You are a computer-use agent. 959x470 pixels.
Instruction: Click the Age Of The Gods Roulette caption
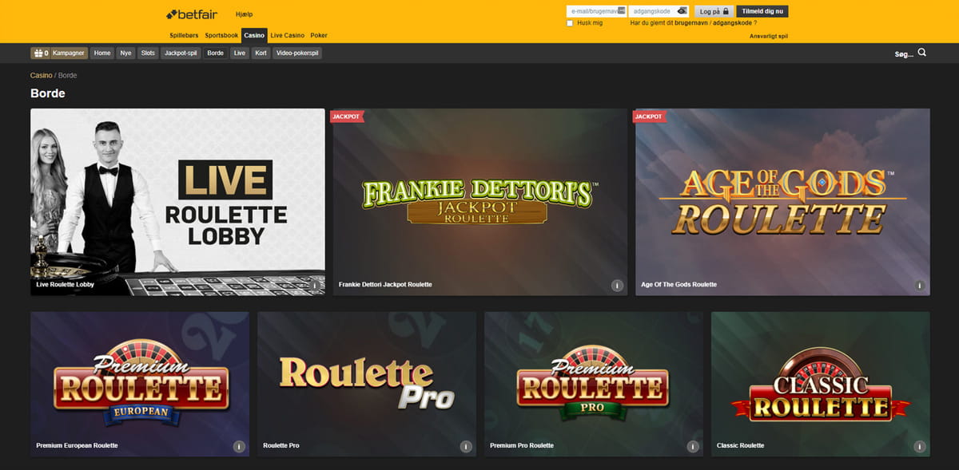(678, 284)
